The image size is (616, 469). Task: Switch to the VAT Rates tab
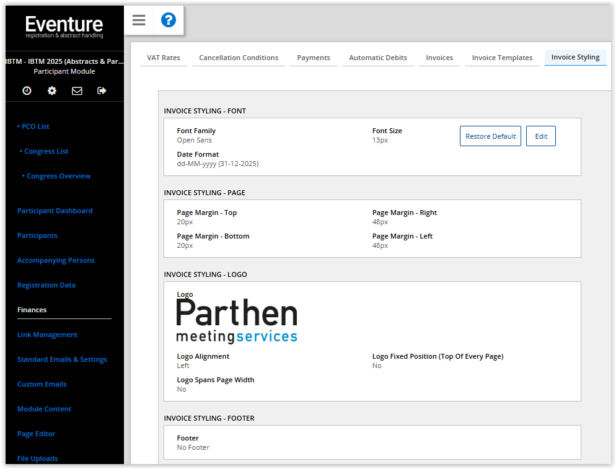pyautogui.click(x=164, y=58)
